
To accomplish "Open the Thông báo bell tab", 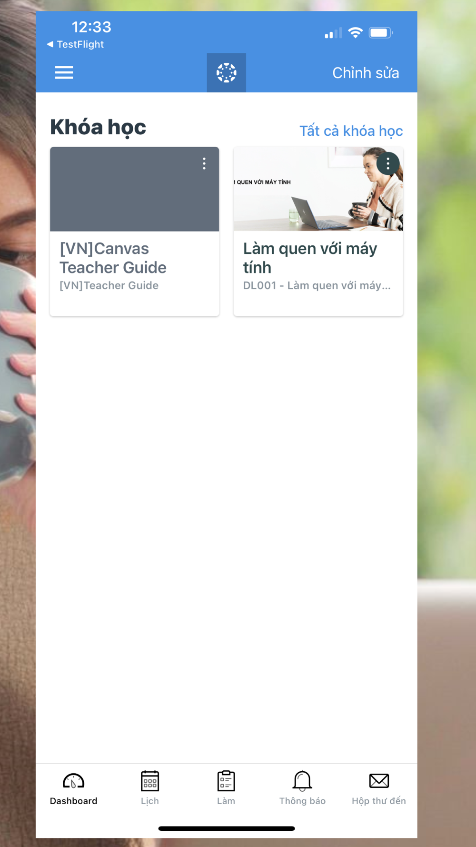I will [302, 788].
